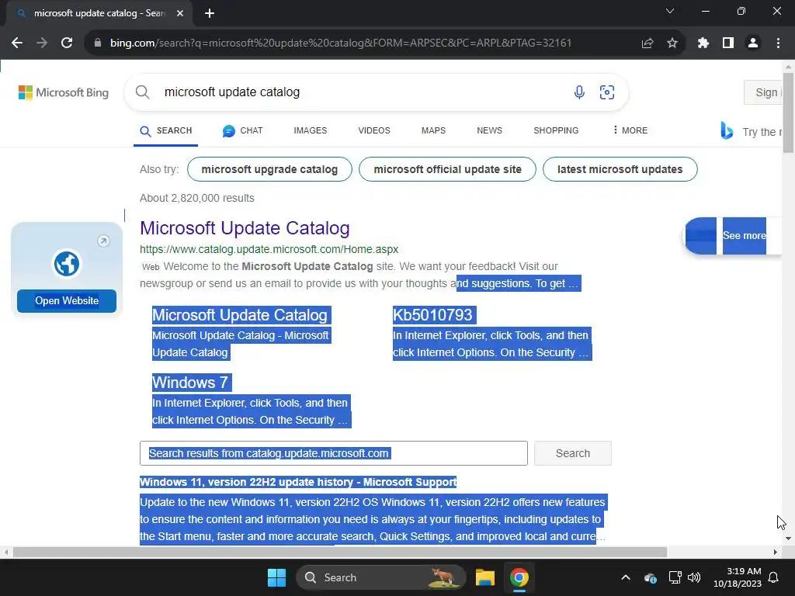Screen dimensions: 795x596
Task: Open the Extensions puzzle icon
Action: [x=703, y=43]
